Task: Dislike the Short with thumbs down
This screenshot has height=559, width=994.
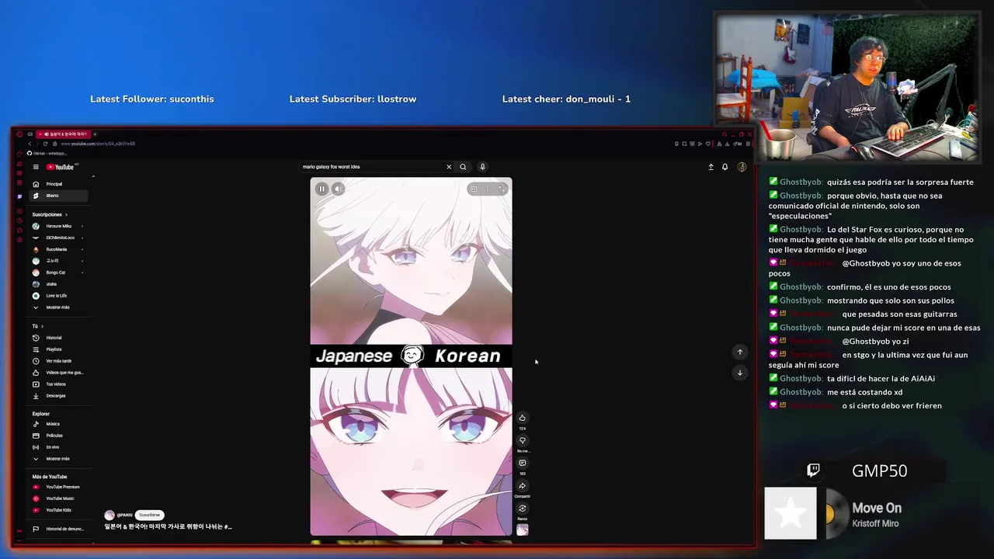Action: pos(522,440)
